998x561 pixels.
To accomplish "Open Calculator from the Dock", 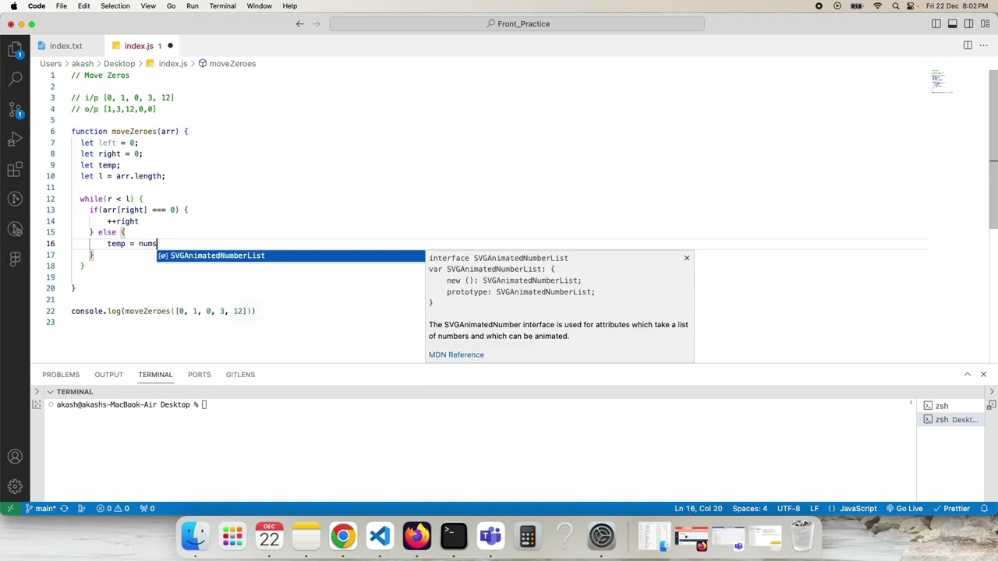I will 528,536.
